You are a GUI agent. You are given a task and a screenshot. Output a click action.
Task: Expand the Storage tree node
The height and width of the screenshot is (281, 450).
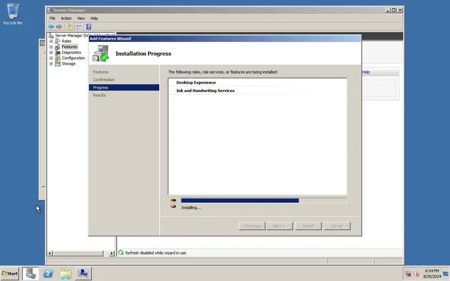click(x=51, y=64)
